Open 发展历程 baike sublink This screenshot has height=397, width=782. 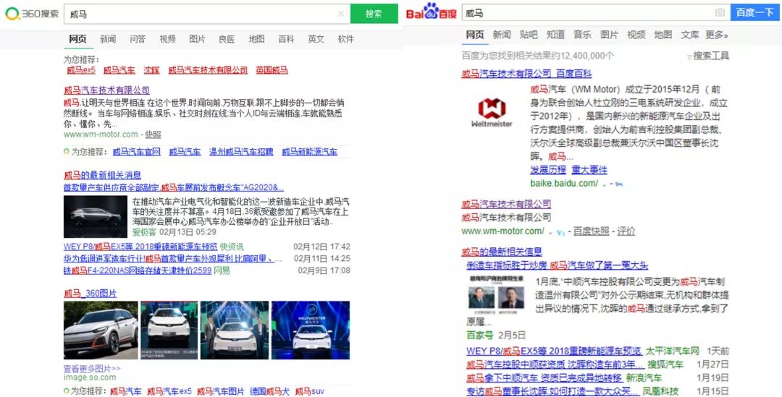point(548,170)
